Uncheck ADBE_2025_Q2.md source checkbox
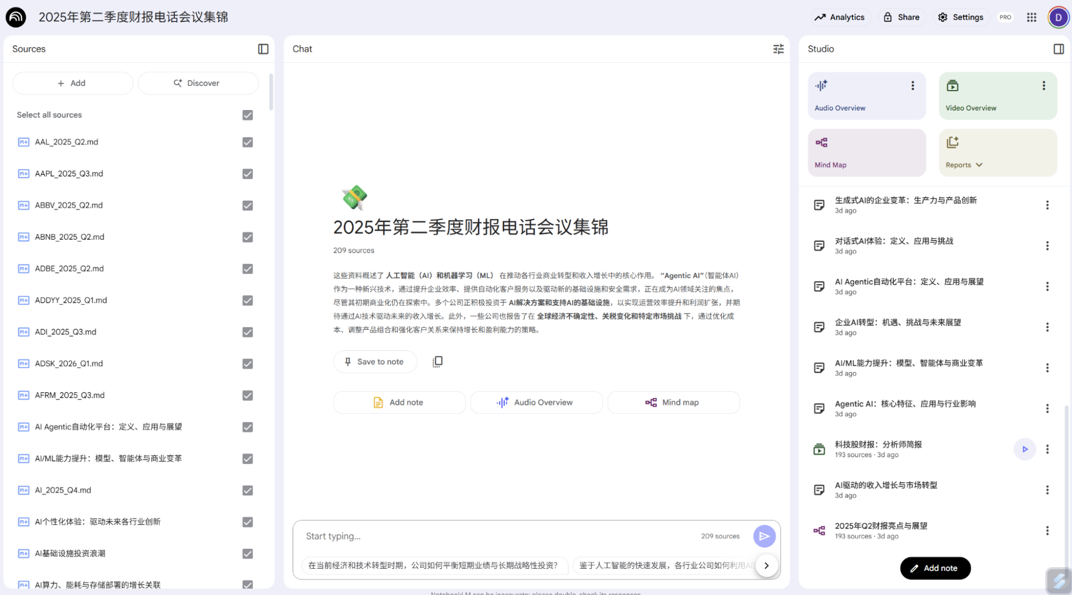Screen dimensions: 1072x595 247,269
